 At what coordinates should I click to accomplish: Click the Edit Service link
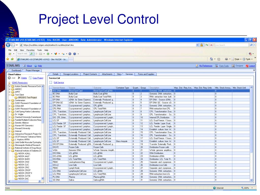click(59, 83)
